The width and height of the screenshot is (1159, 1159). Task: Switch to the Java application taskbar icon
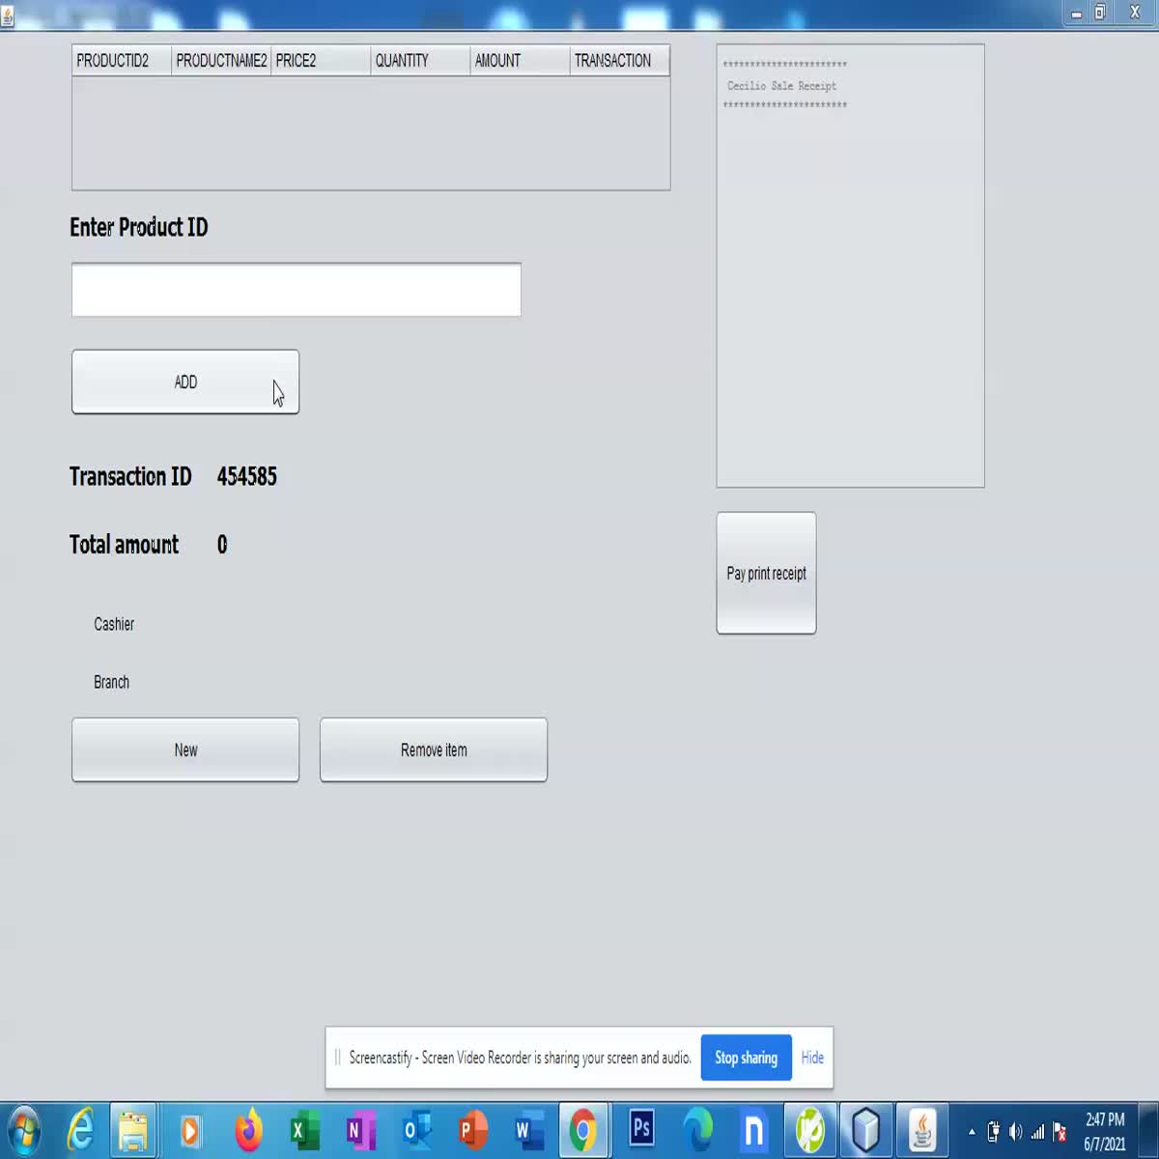[x=922, y=1130]
